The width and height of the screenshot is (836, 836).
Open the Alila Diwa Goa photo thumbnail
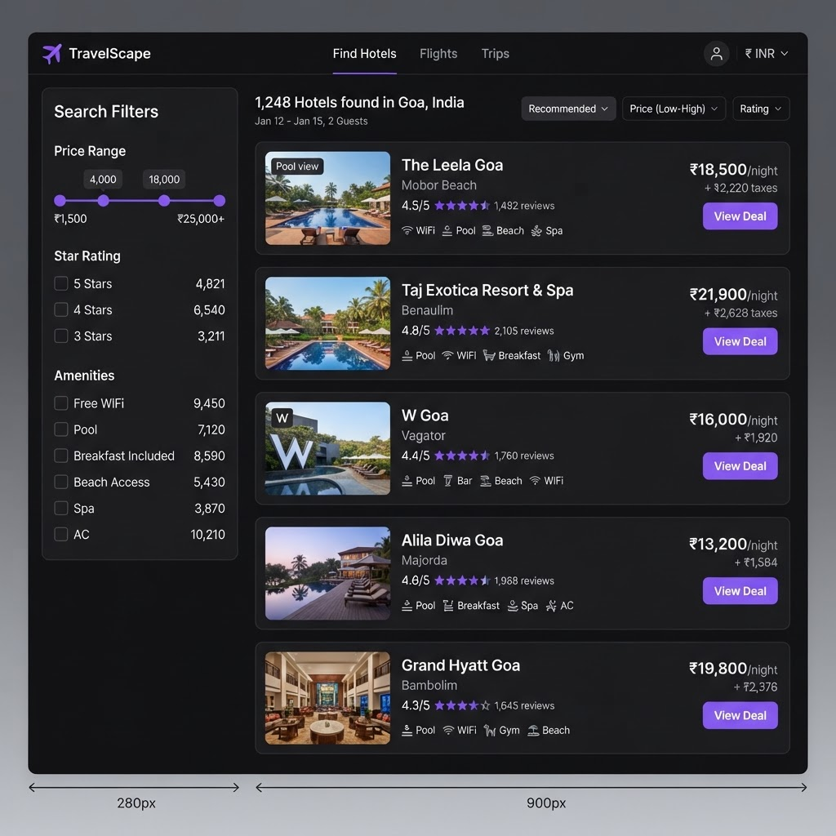point(327,573)
